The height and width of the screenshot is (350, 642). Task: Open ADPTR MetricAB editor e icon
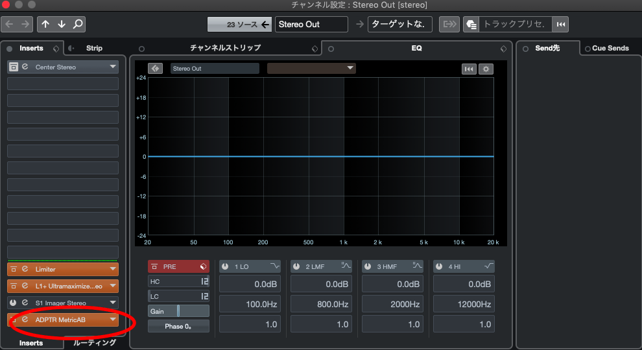(x=25, y=320)
